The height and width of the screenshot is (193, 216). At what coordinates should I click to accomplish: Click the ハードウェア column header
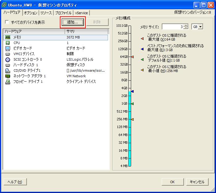point(34,31)
